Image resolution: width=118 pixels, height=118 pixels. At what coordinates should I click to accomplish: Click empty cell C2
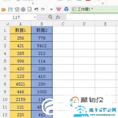point(63,38)
